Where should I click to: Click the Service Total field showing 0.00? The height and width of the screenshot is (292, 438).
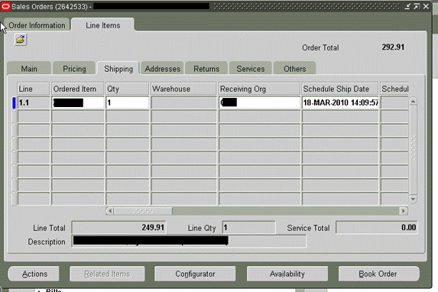coord(377,228)
